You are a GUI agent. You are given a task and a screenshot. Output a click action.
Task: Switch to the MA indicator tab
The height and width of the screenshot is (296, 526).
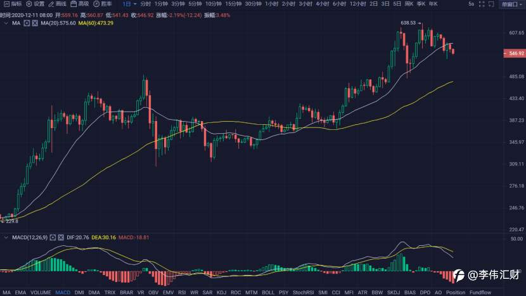coord(6,292)
